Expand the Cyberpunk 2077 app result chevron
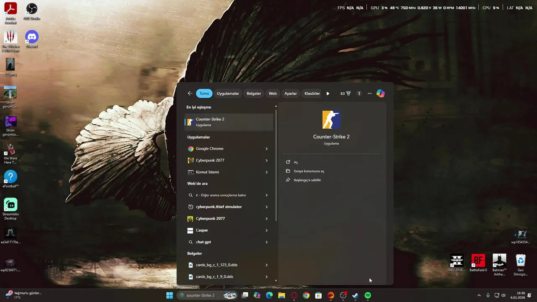This screenshot has height=302, width=537. coord(266,160)
